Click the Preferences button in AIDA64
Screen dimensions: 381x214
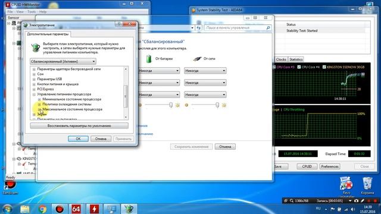pos(329,166)
